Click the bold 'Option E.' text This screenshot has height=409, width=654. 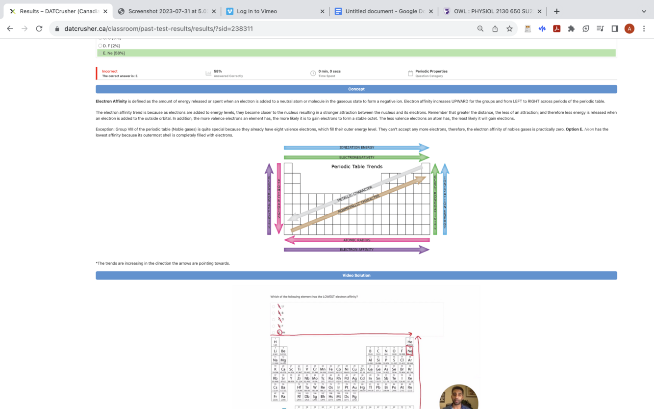coord(574,129)
